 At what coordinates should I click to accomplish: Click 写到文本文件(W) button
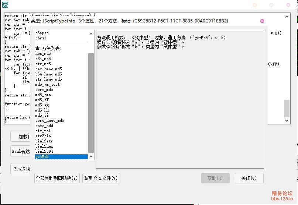(x=101, y=178)
